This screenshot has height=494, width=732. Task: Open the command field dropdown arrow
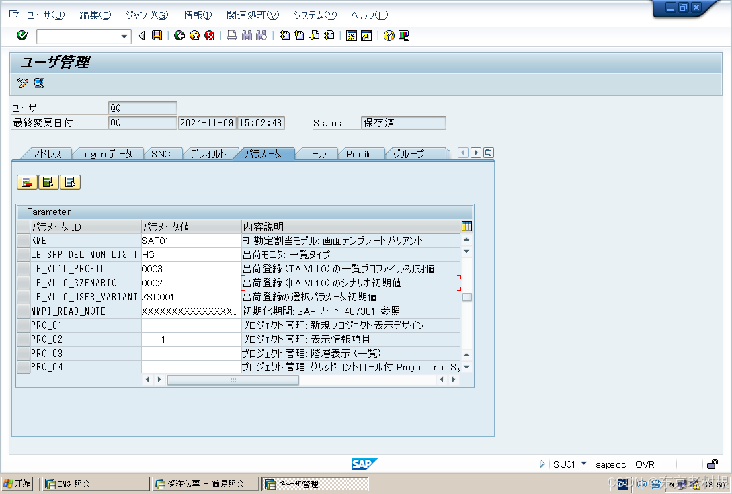click(124, 36)
